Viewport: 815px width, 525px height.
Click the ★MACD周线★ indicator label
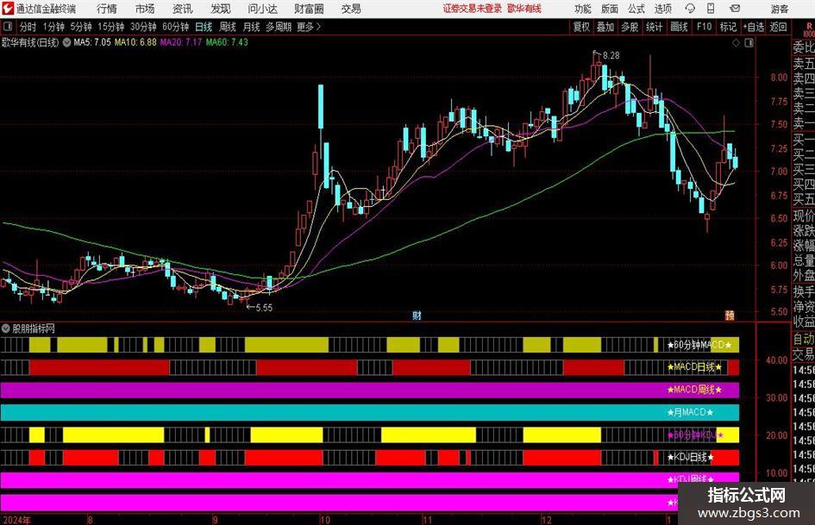click(695, 390)
